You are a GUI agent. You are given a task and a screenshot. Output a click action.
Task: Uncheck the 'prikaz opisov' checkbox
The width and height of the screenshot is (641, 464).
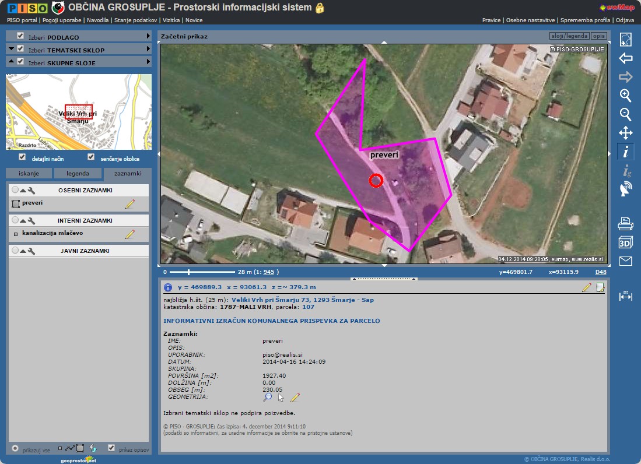(x=111, y=448)
